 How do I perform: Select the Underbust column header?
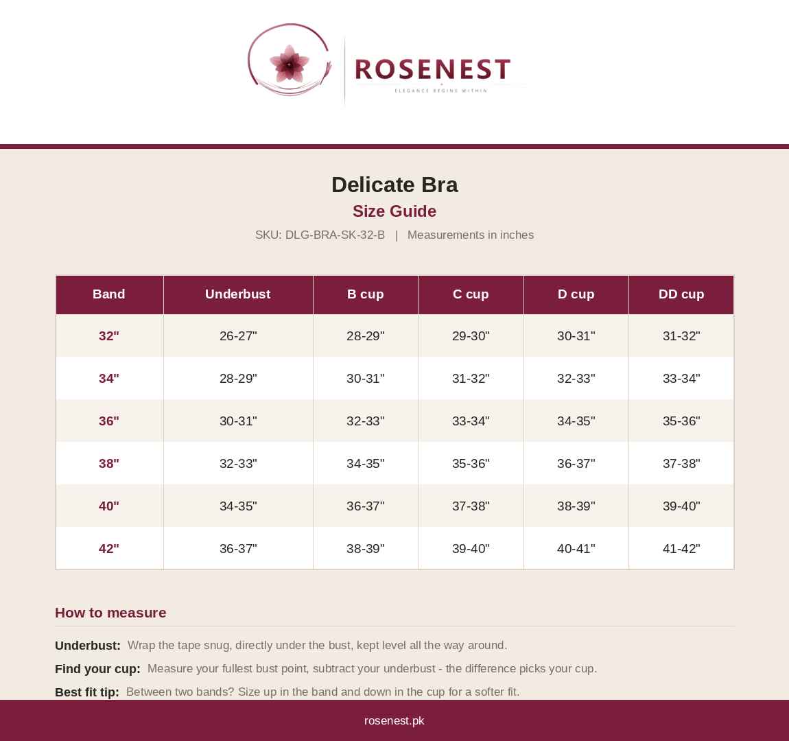pyautogui.click(x=238, y=294)
